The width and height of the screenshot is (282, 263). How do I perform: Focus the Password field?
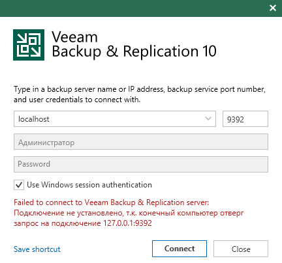tap(141, 164)
